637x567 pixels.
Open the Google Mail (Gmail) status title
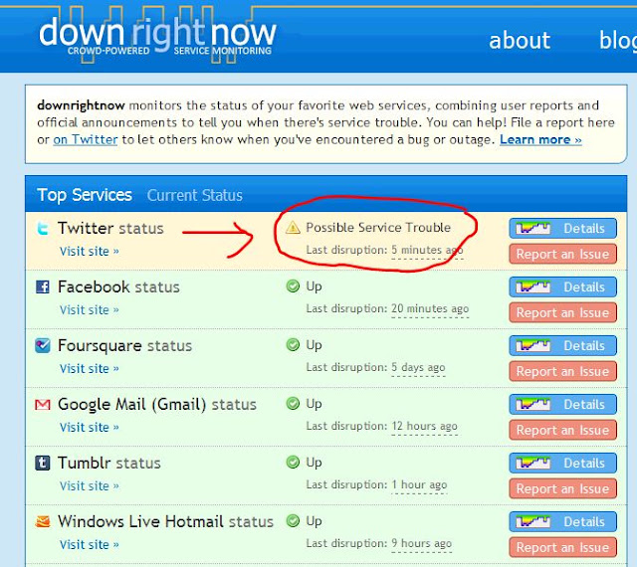pyautogui.click(x=157, y=405)
